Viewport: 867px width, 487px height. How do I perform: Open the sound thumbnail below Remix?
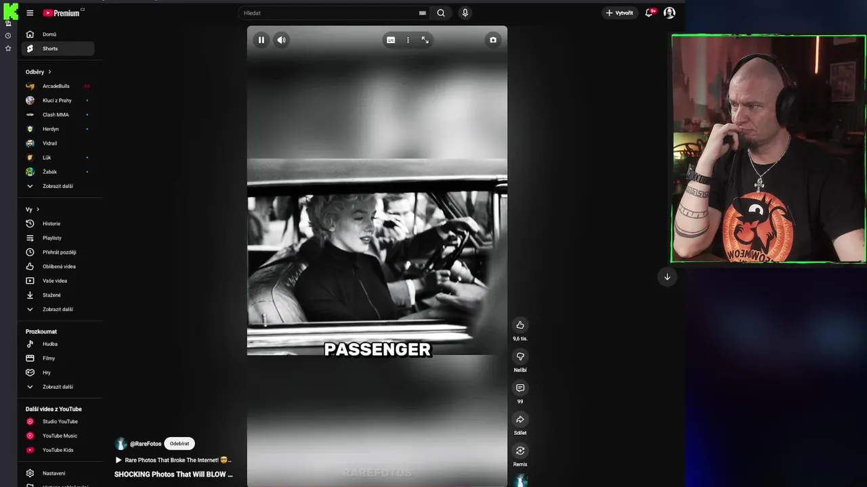520,481
